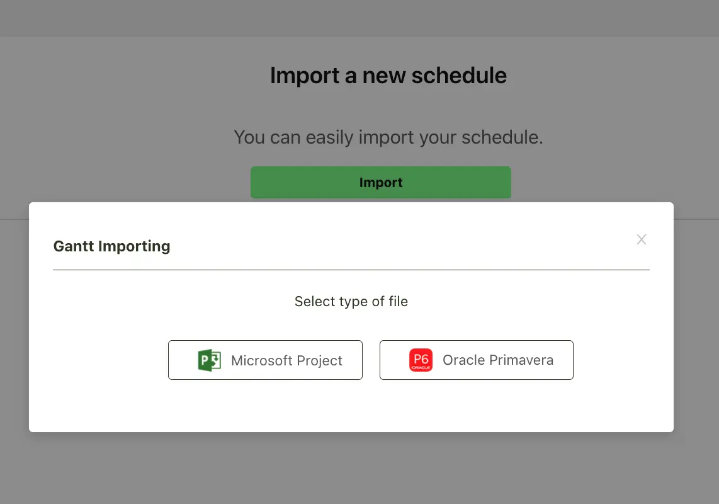Click dimmed backdrop below the dialog
This screenshot has height=504, width=719.
coord(359,468)
